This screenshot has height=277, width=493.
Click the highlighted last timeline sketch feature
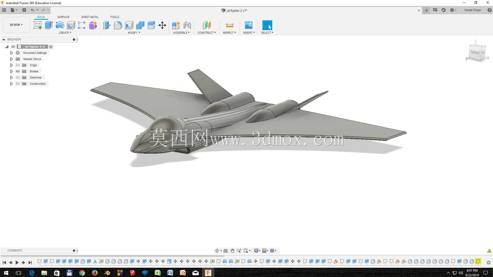(x=478, y=261)
